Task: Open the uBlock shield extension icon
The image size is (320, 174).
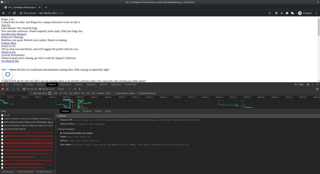Action: (x=276, y=13)
